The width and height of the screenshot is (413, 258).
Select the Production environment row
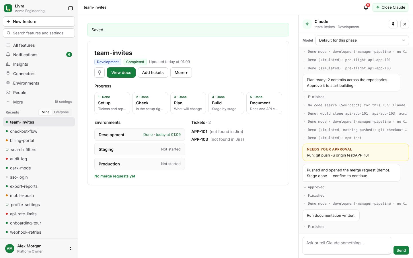[140, 164]
